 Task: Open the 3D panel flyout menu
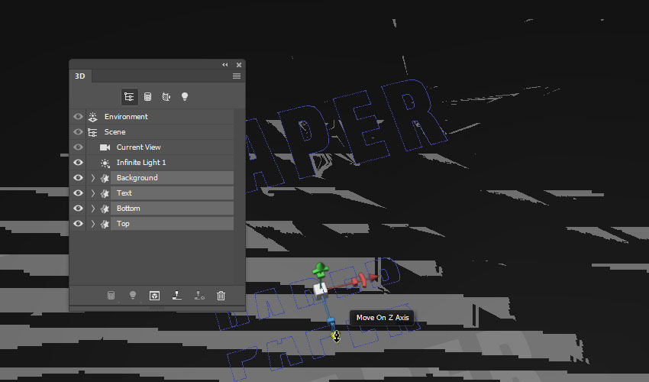coord(237,76)
